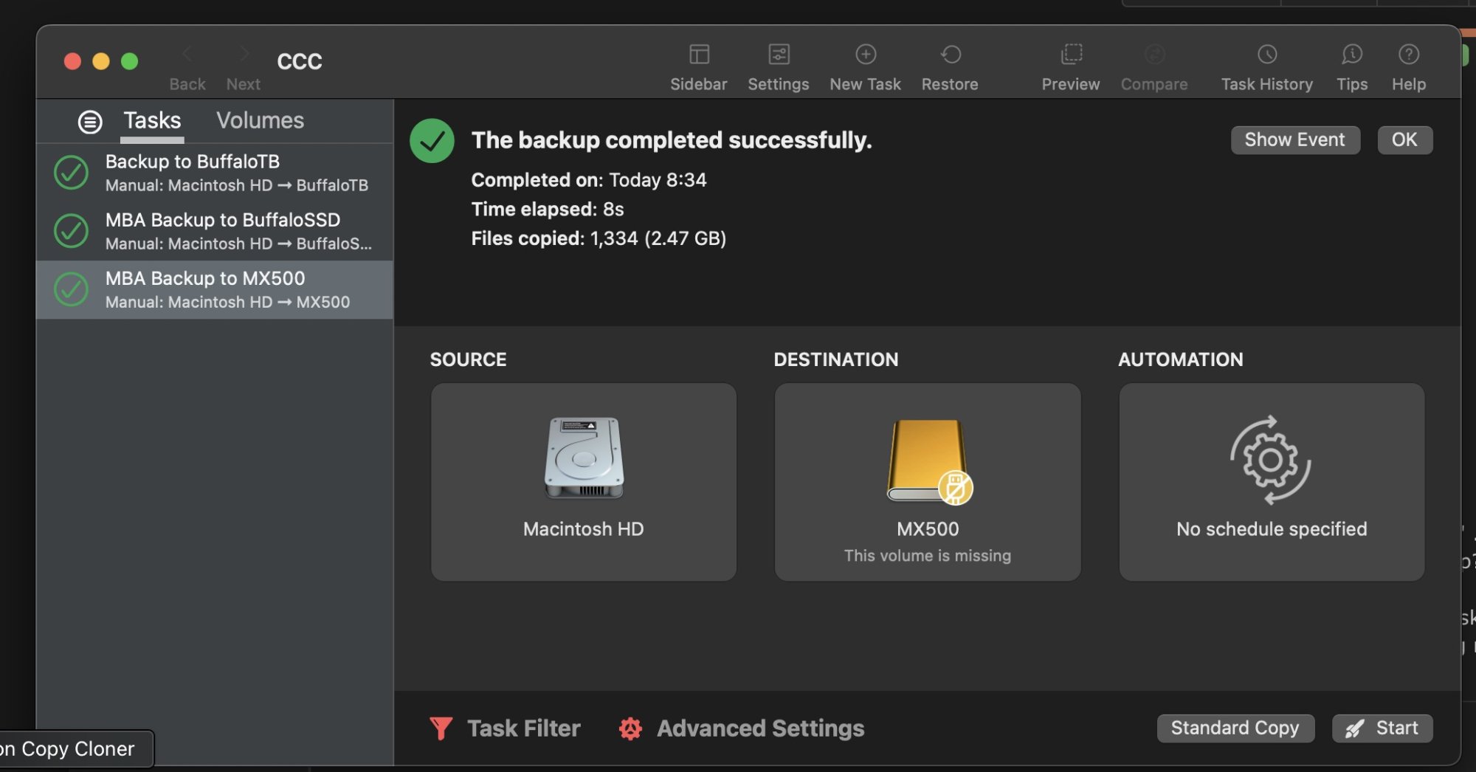Image resolution: width=1476 pixels, height=772 pixels.
Task: Click the 'Time elapsed: 8s' text
Action: tap(548, 210)
